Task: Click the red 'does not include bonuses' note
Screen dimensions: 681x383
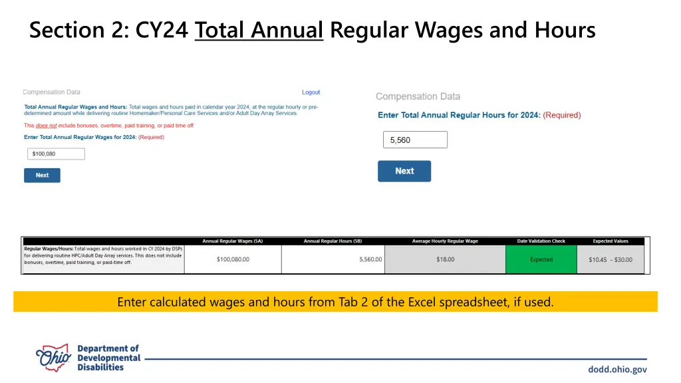Action: pyautogui.click(x=109, y=126)
